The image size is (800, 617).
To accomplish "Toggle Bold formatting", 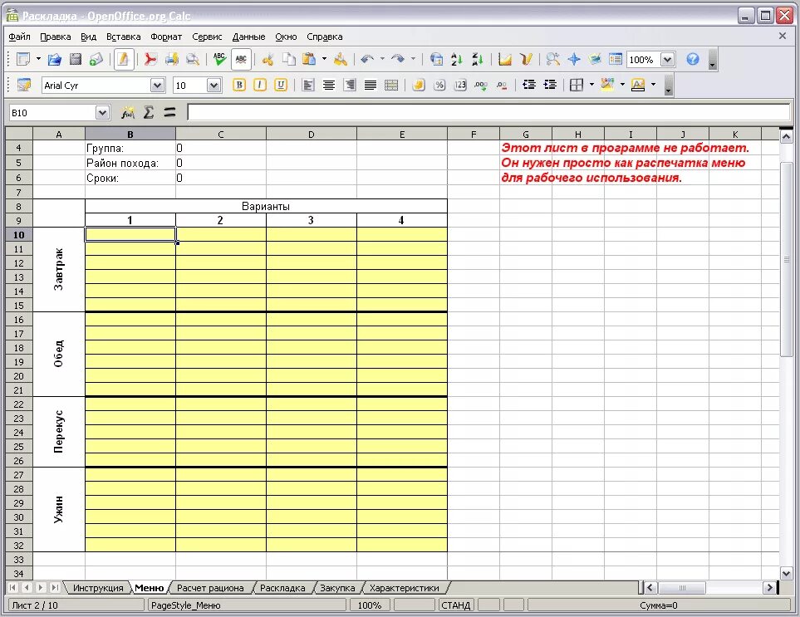I will click(238, 85).
